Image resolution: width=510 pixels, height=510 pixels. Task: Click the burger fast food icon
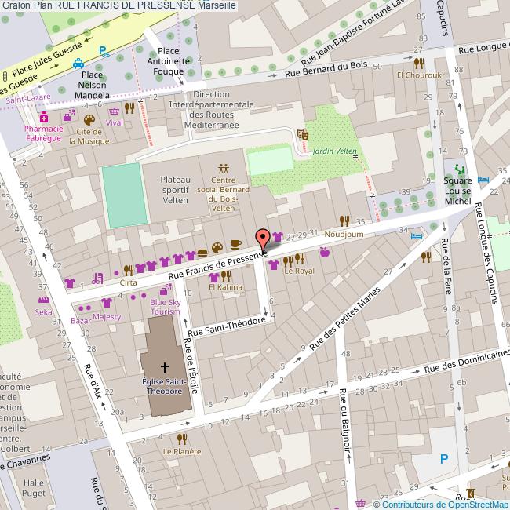tap(203, 253)
